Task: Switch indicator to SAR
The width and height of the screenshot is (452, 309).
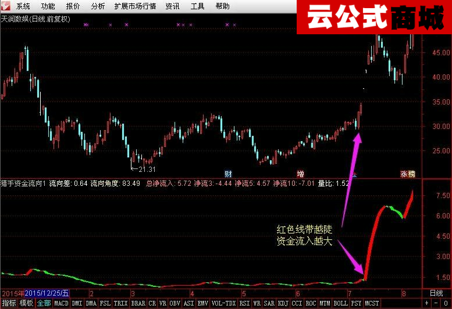Action: pos(269,303)
